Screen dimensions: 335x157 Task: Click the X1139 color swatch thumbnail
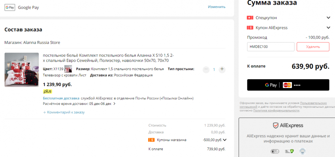point(68,69)
